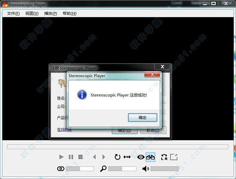
Task: Select the 3D glasses stereo mode icon
Action: click(x=150, y=157)
